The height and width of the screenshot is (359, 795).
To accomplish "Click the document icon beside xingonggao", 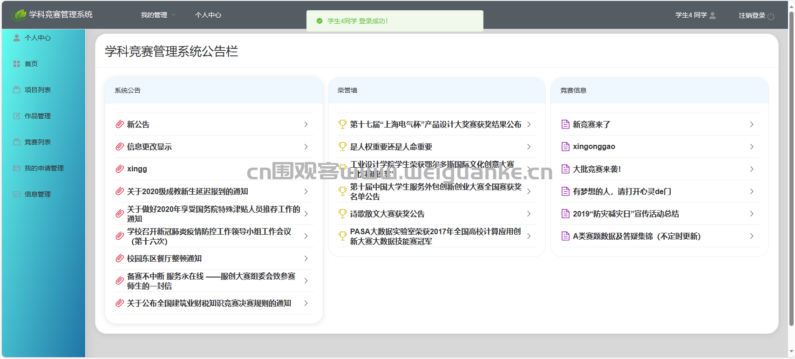I will point(565,147).
